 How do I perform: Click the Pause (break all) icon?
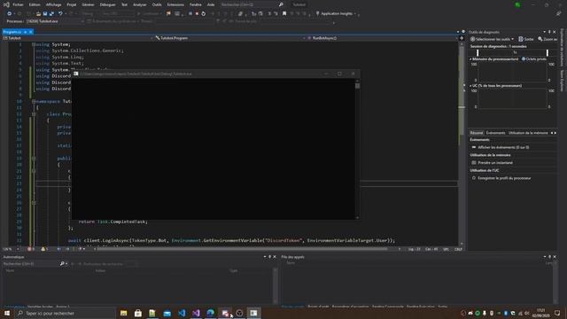[x=190, y=14]
